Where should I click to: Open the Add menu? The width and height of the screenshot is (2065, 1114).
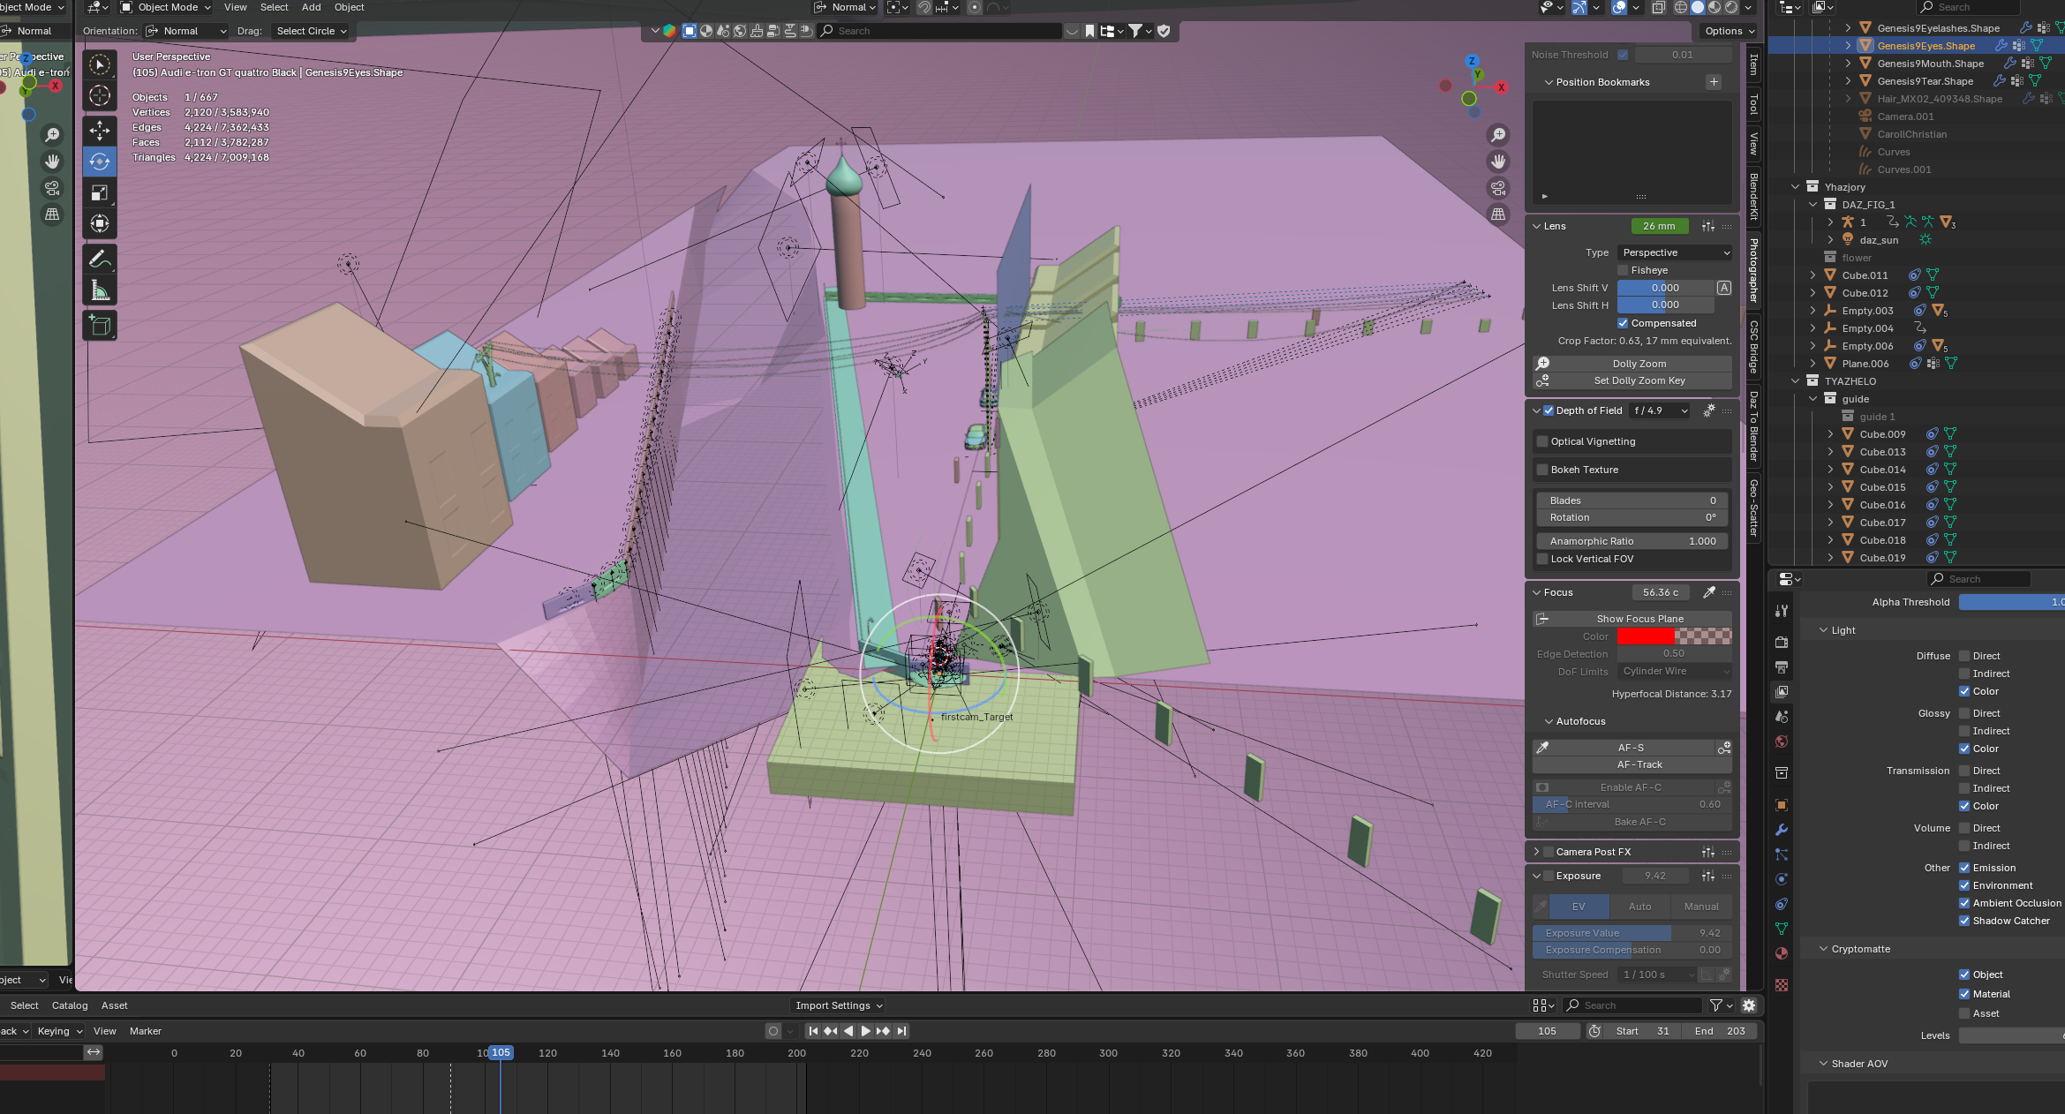point(311,7)
